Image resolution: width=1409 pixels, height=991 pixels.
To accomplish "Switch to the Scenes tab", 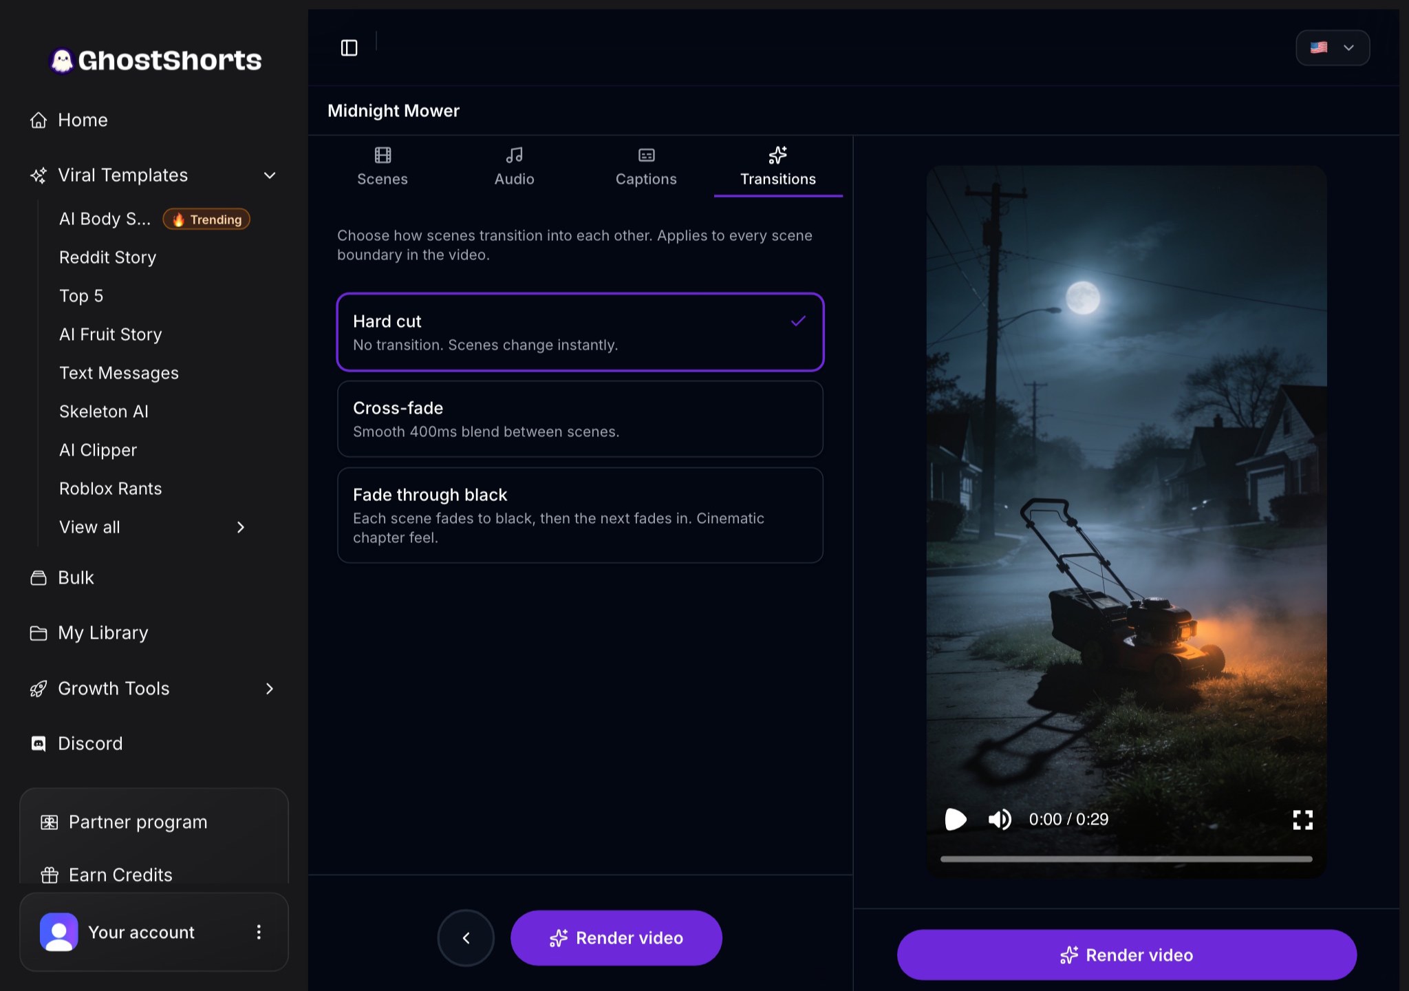I will pos(383,167).
